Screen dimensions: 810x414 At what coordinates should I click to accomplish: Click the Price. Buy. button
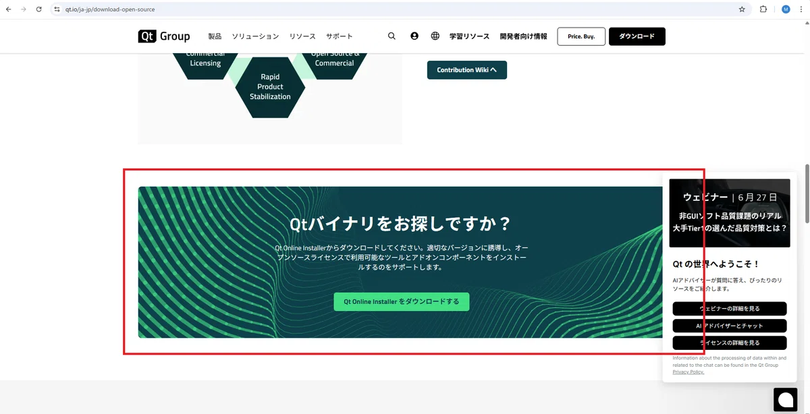(581, 36)
